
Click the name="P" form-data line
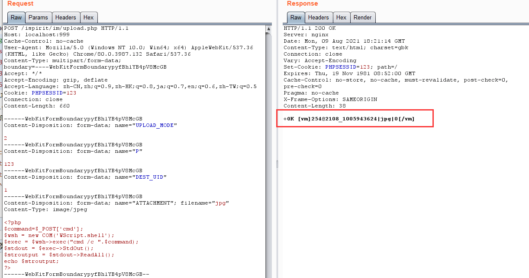pyautogui.click(x=73, y=151)
